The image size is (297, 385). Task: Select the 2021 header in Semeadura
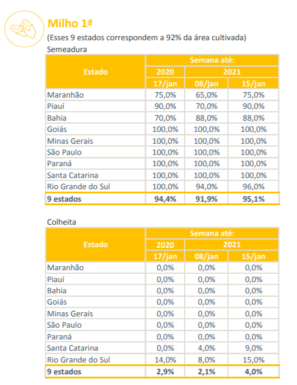coord(232,72)
